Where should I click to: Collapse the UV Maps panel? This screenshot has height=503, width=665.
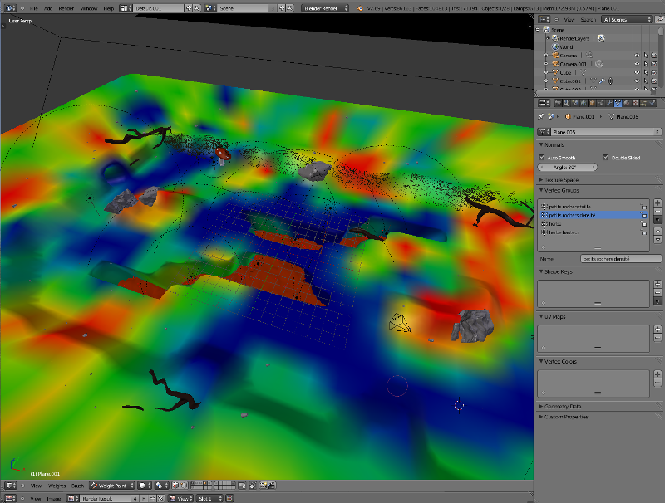541,317
